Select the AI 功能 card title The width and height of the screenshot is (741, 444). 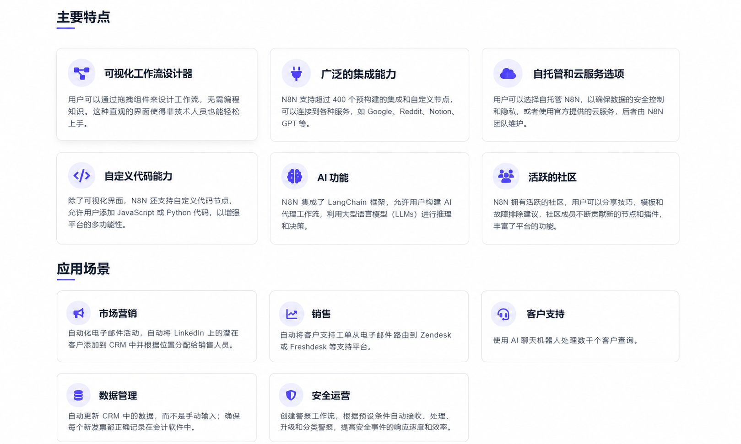click(333, 177)
